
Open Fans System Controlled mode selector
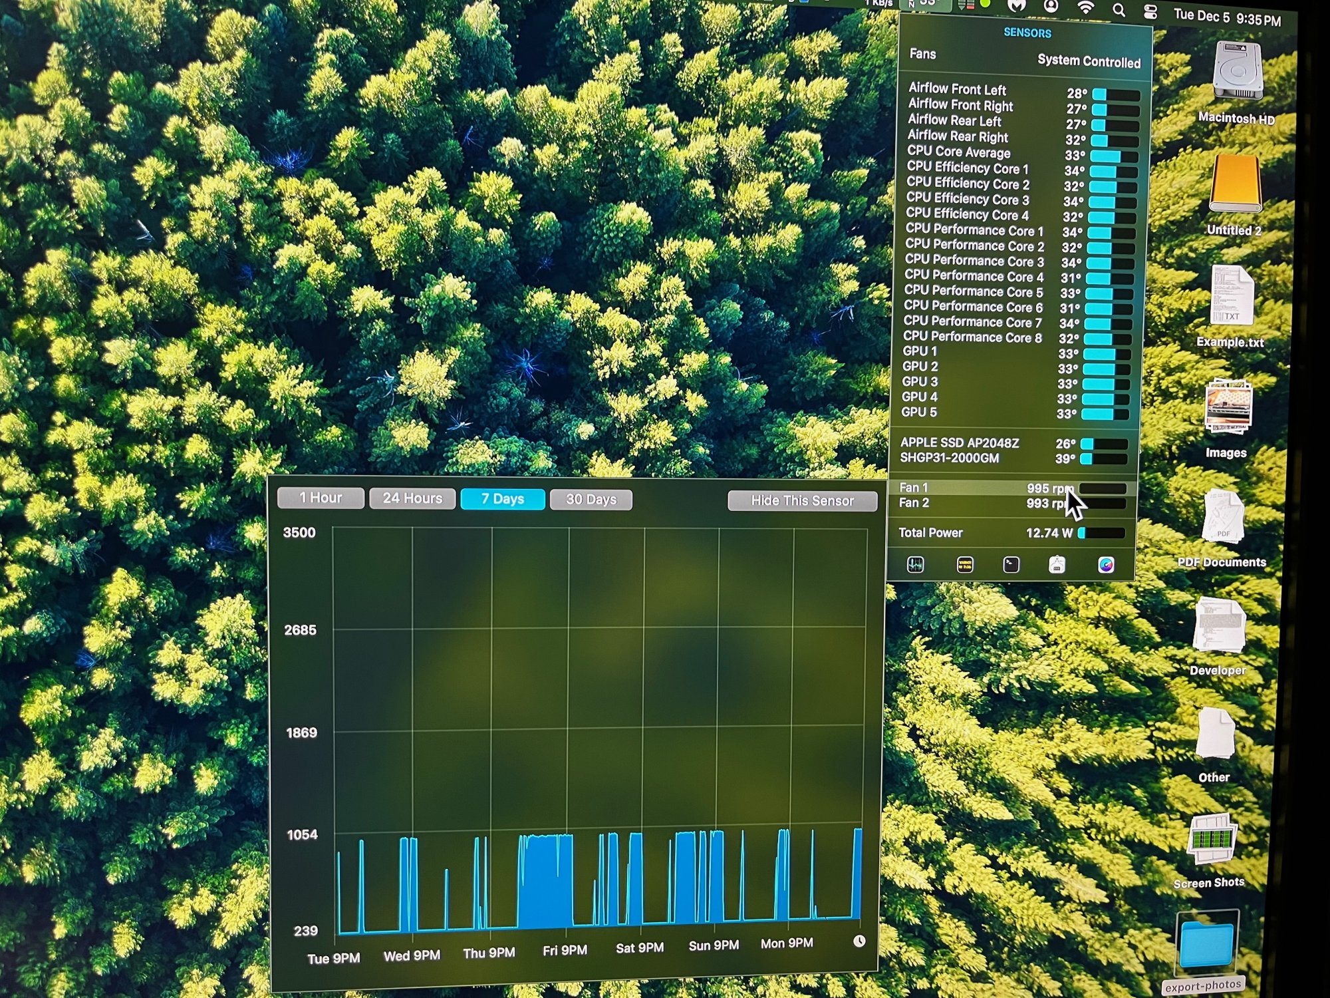tap(1088, 61)
